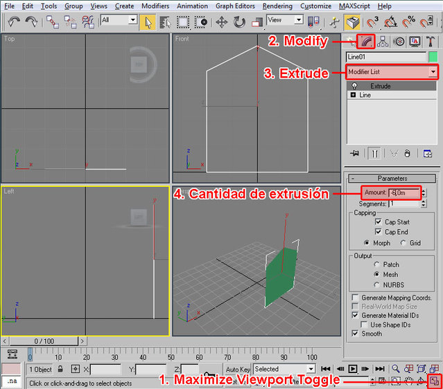Open the Modifiers menu
The width and height of the screenshot is (443, 389).
click(155, 6)
